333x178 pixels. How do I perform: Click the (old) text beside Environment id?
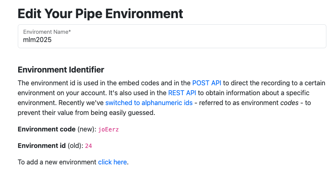pyautogui.click(x=74, y=146)
